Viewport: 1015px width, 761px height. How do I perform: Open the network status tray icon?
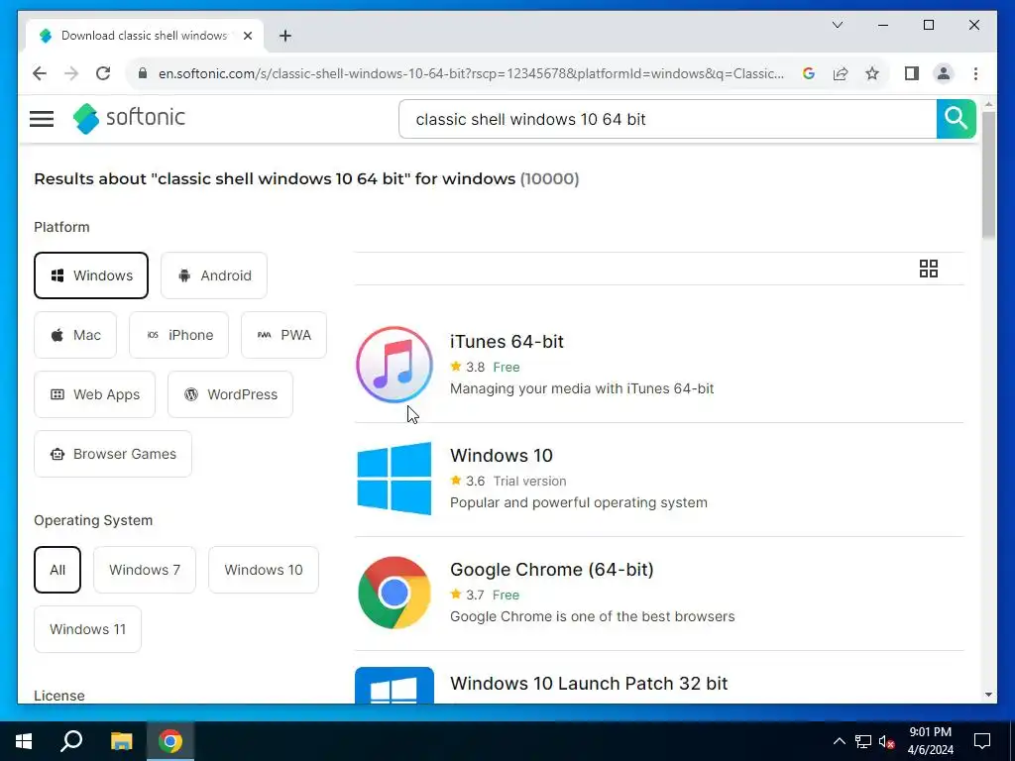tap(863, 741)
